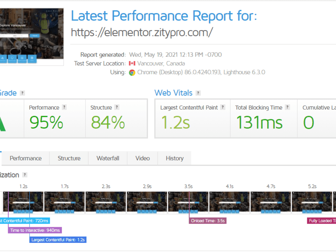Viewport: 336px width, 252px height.
Task: Open the Performance score help icon
Action: [x=64, y=107]
